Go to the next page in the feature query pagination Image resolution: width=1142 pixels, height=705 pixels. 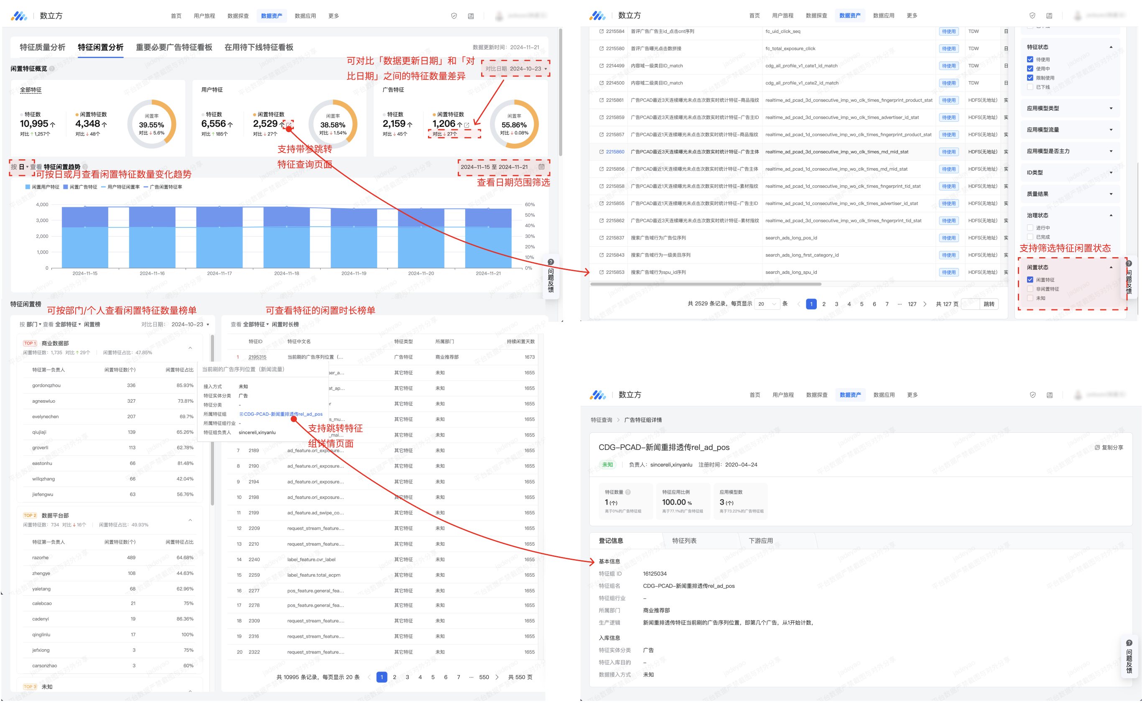925,304
